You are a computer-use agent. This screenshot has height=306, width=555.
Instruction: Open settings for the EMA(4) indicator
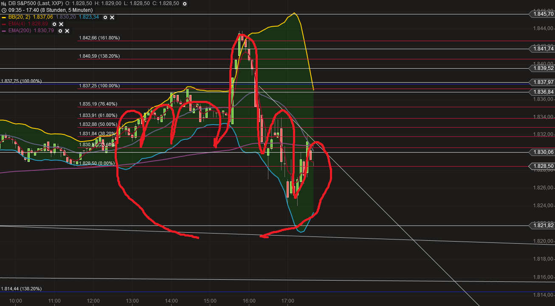tap(54, 24)
